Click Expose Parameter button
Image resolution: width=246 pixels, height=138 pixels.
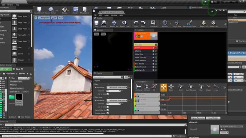[x=198, y=118]
